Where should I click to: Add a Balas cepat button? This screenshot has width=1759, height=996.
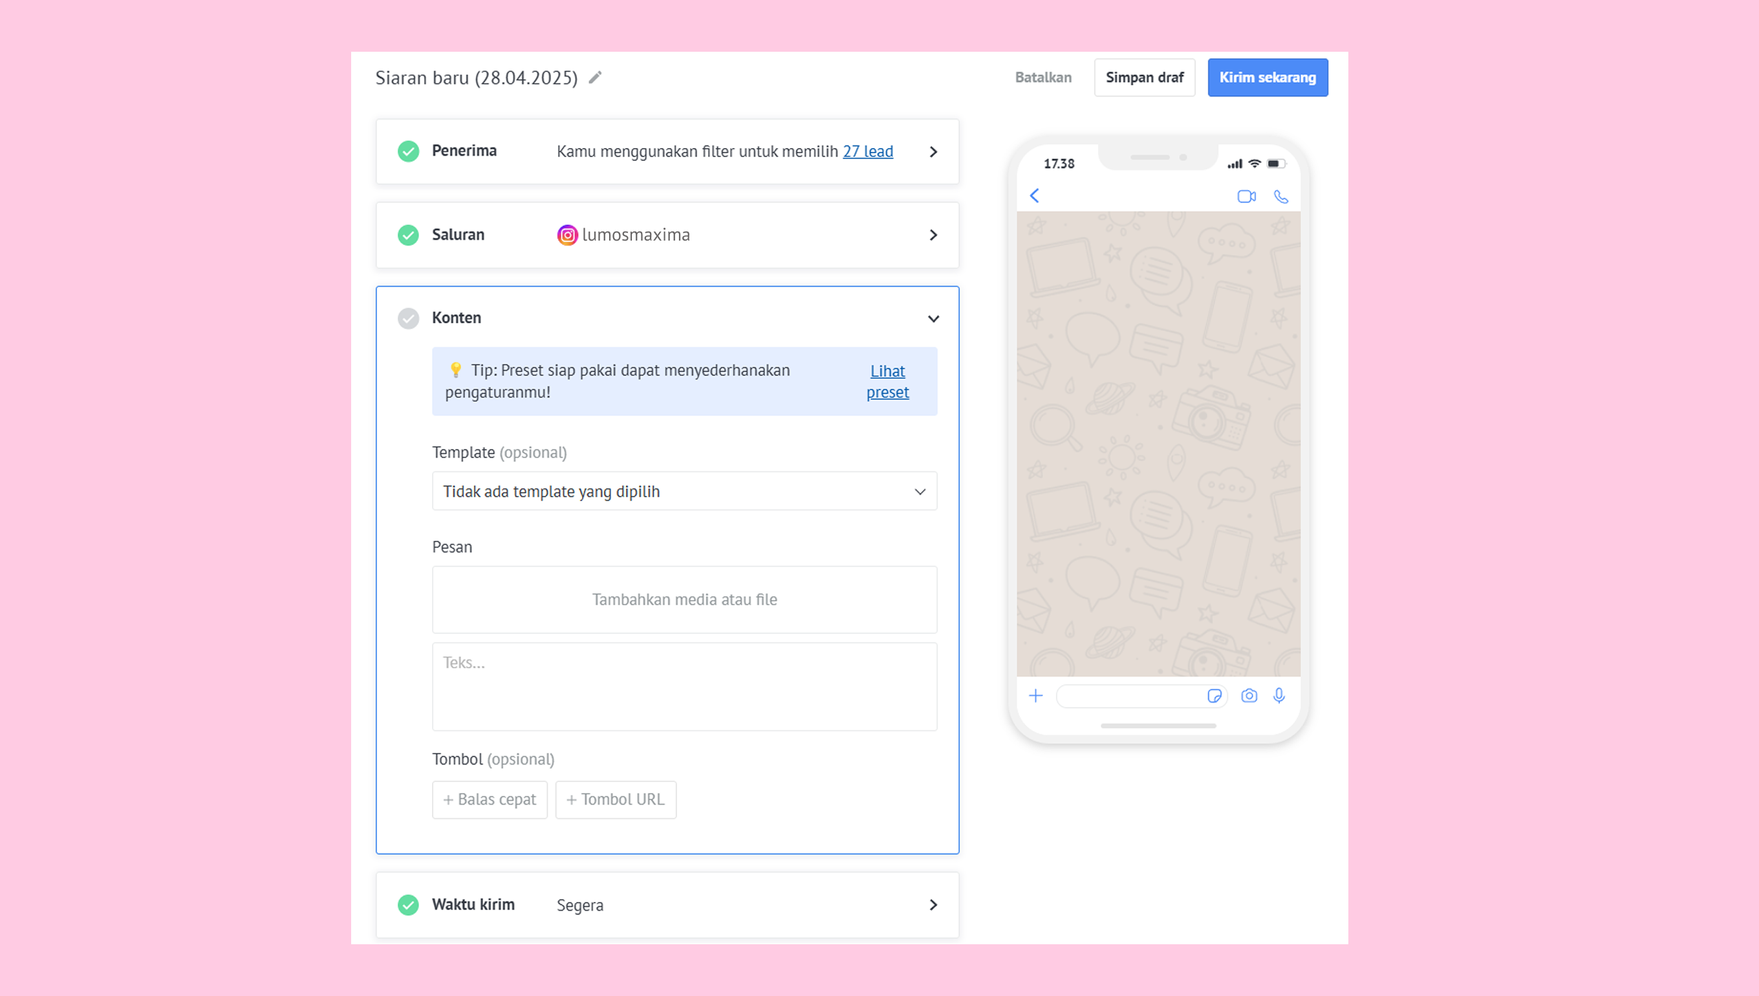click(x=490, y=799)
